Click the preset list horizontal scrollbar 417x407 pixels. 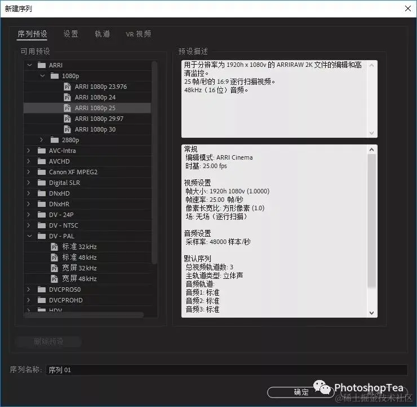84,315
